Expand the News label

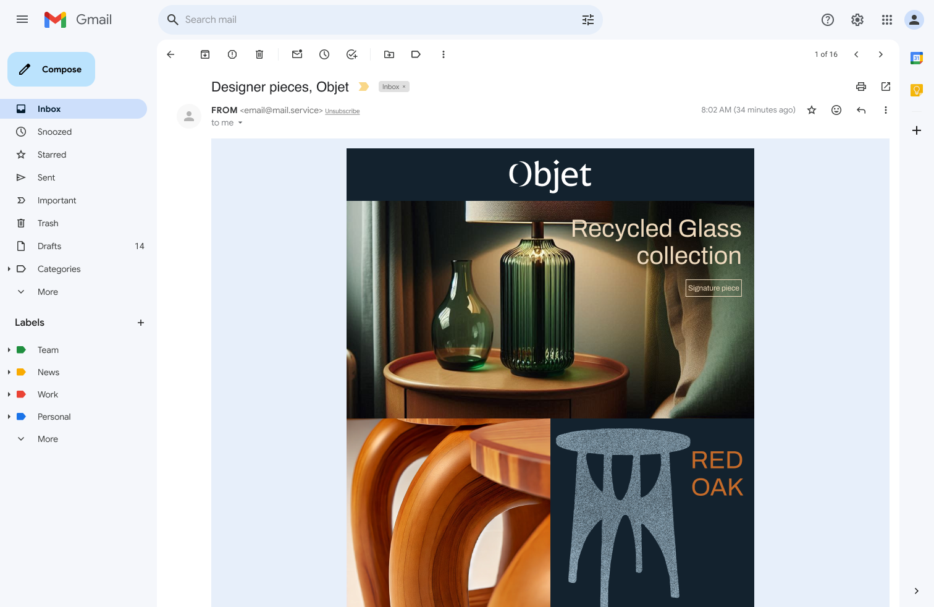coord(9,372)
